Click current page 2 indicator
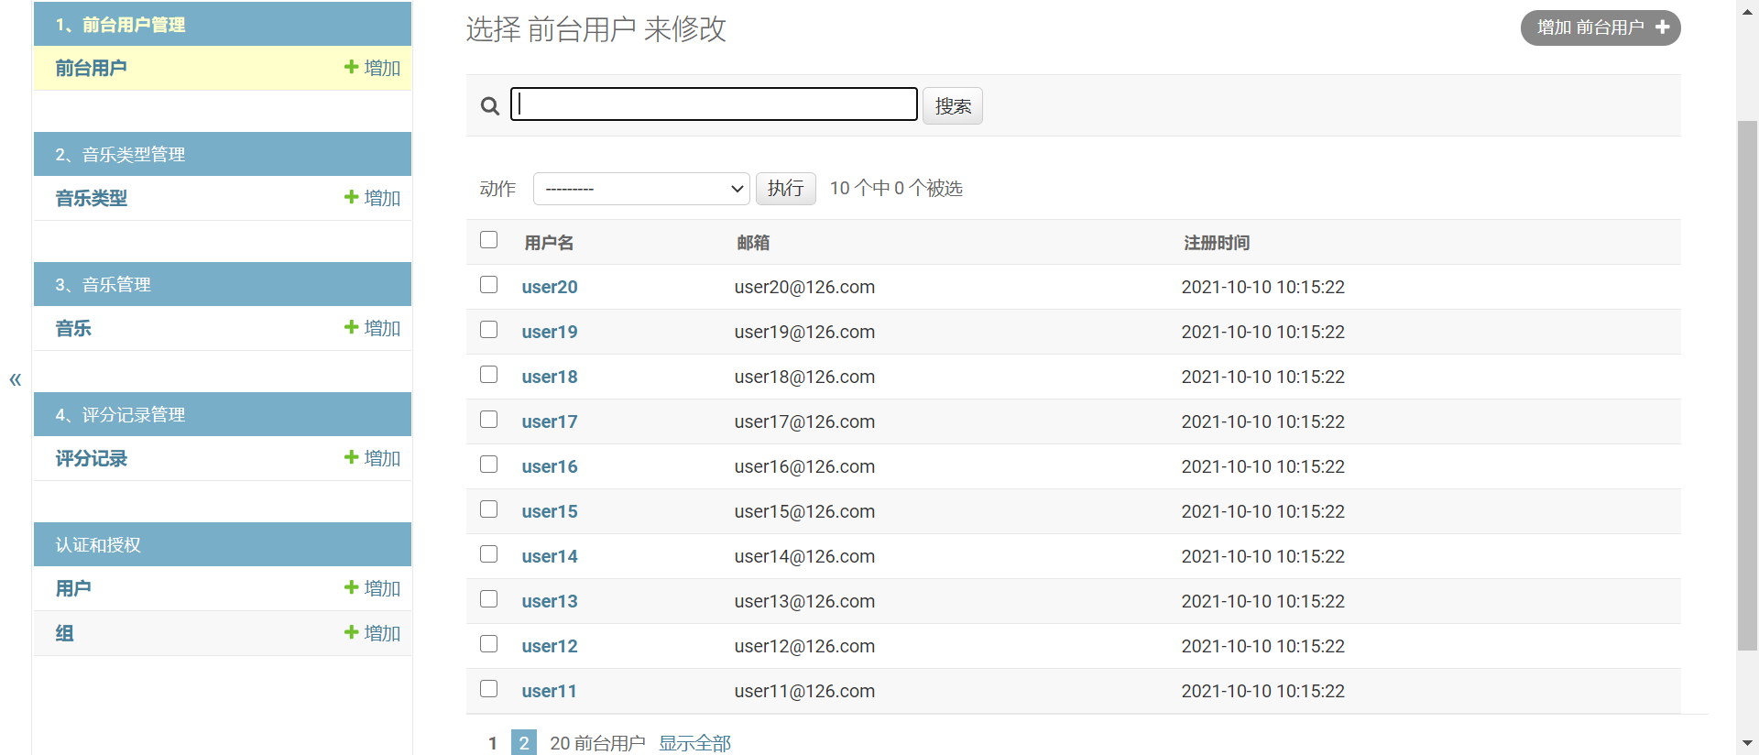 [524, 743]
